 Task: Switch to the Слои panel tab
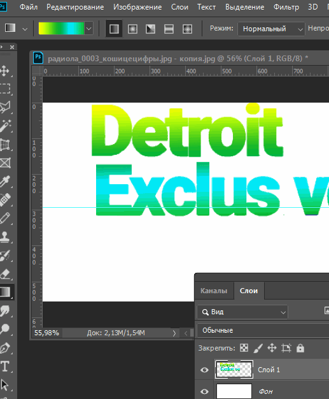click(249, 291)
